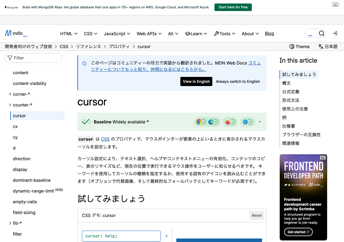Jump to 構文 section in article outline
This screenshot has width=344, height=242.
click(286, 83)
